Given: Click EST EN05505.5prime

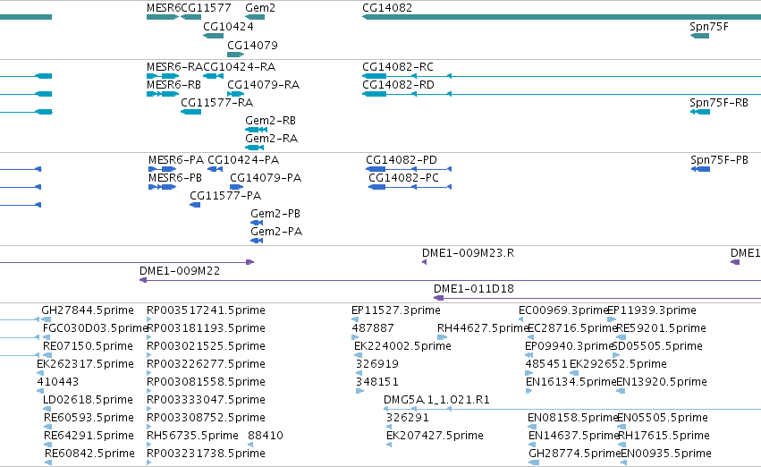Looking at the screenshot, I should [x=663, y=418].
